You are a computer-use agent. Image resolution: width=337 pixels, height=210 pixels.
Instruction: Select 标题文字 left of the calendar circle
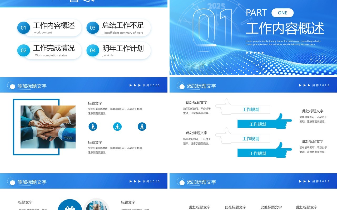pyautogui.click(x=26, y=202)
